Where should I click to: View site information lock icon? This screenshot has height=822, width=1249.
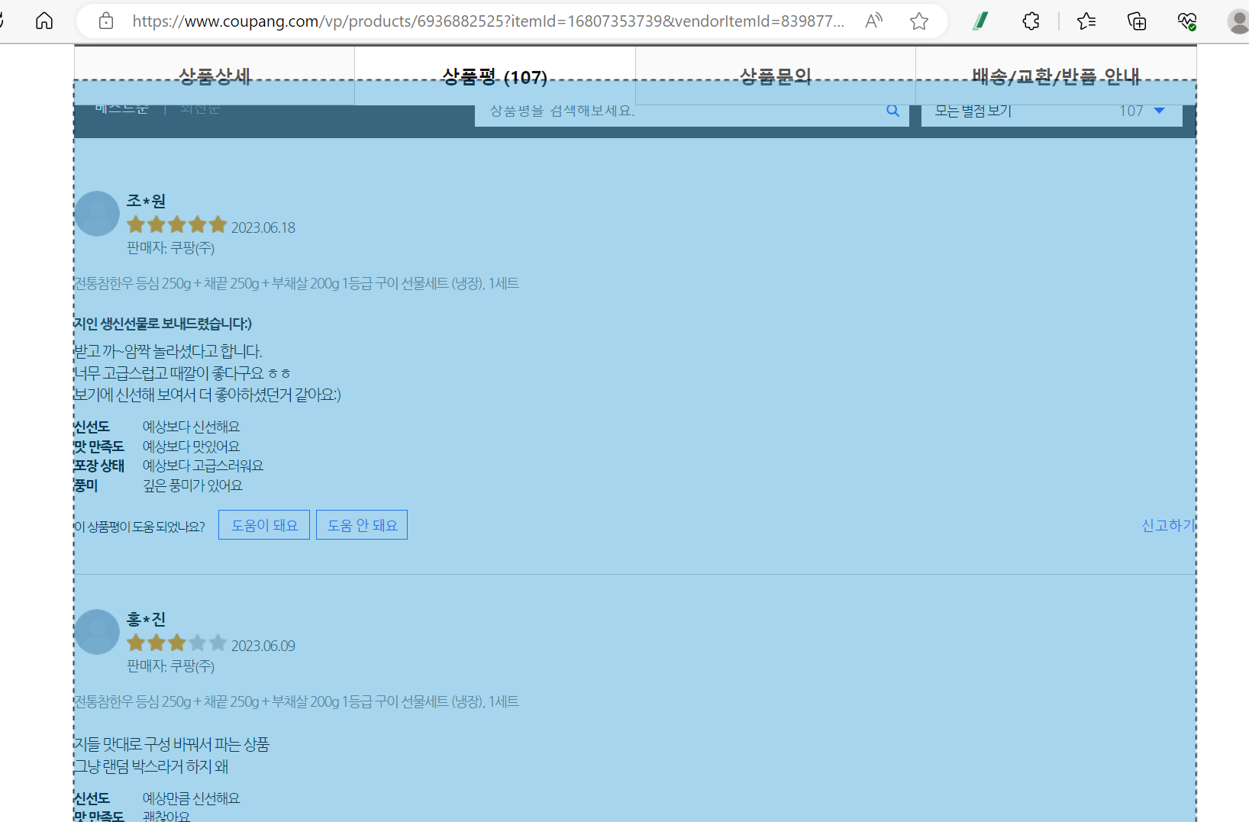(x=106, y=21)
